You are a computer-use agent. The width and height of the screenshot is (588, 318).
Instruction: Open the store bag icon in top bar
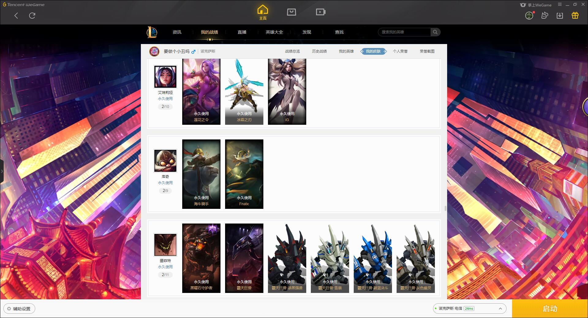pyautogui.click(x=292, y=12)
